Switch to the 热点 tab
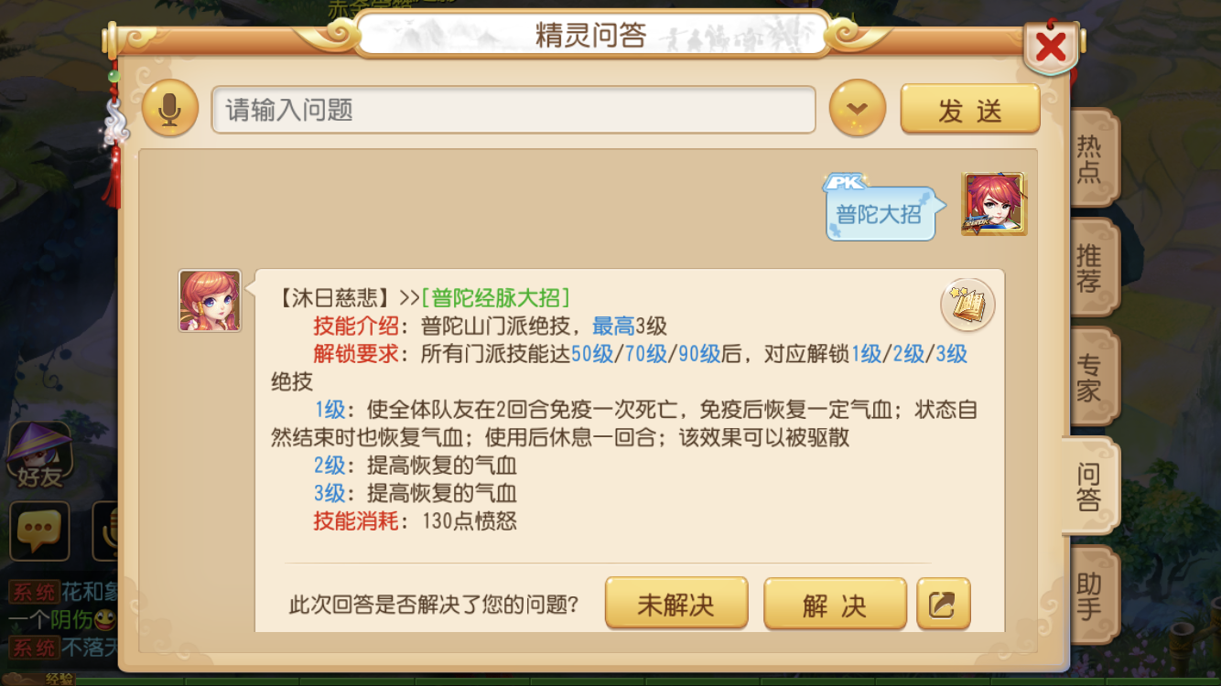Viewport: 1221px width, 686px height. (1090, 158)
